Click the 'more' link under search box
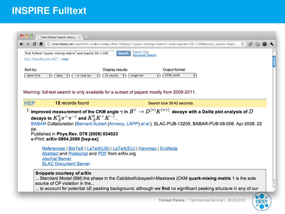The width and height of the screenshot is (285, 214). 65,59
